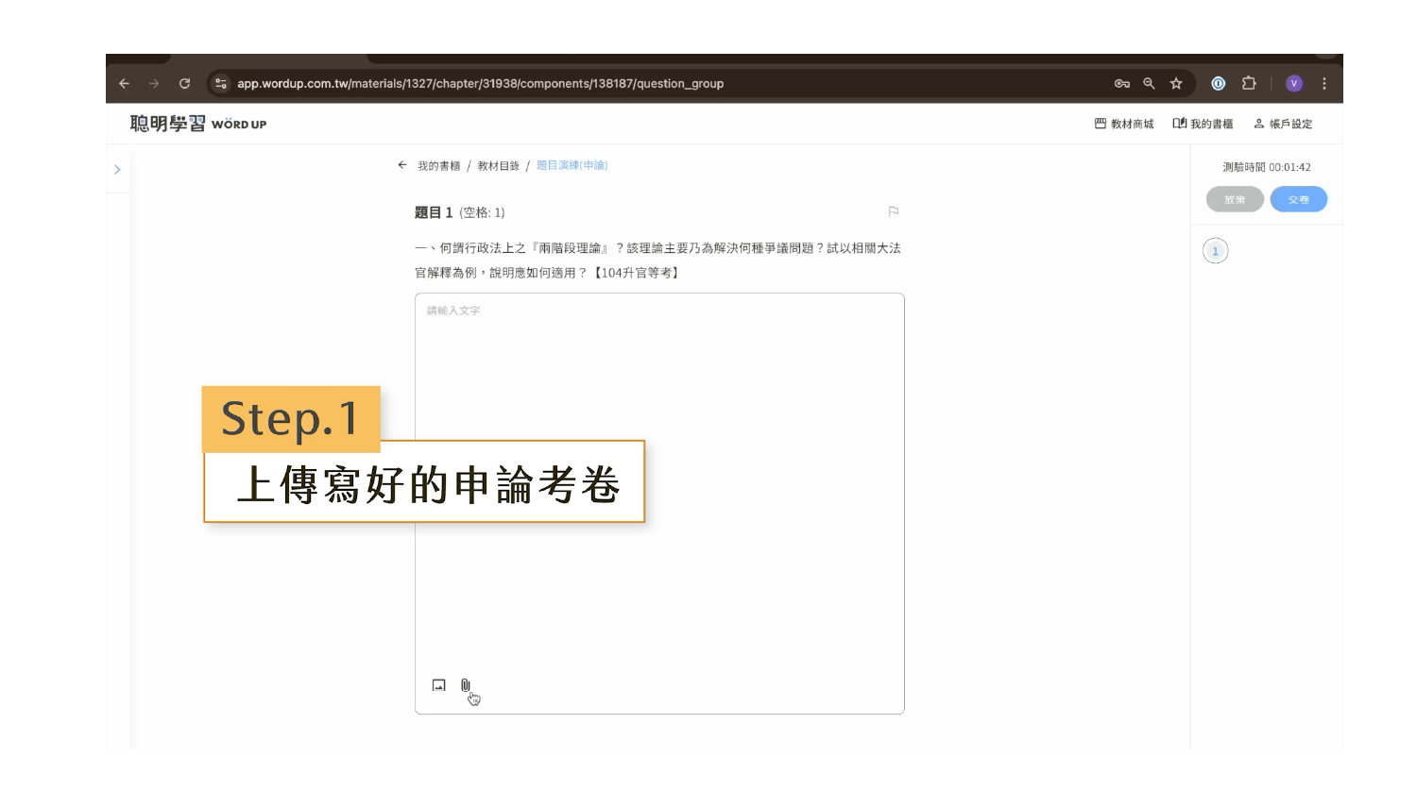Bookmark this page with the star icon
The width and height of the screenshot is (1417, 790).
[x=1176, y=83]
